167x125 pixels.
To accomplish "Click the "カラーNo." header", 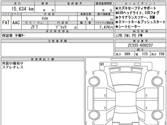I will 35,23.
